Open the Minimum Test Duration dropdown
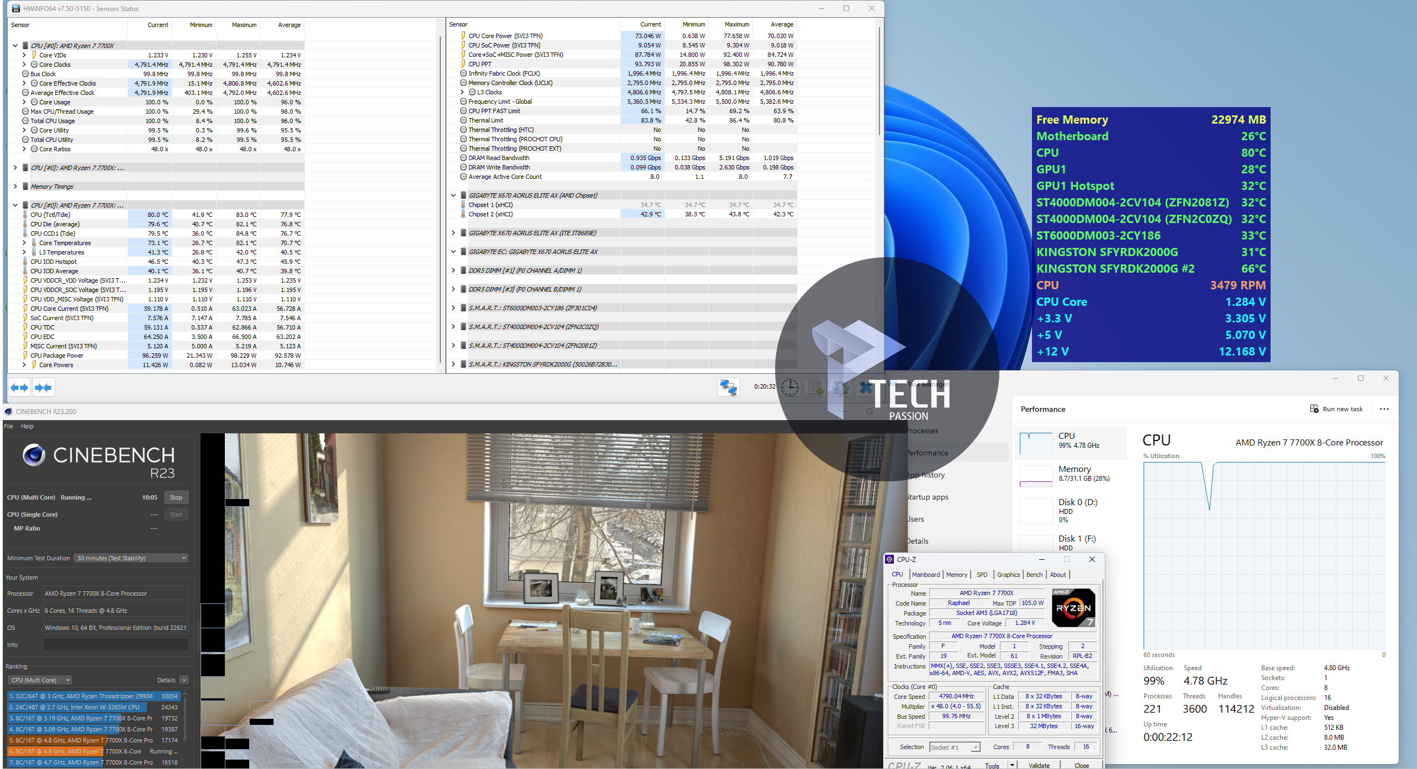 tap(131, 558)
